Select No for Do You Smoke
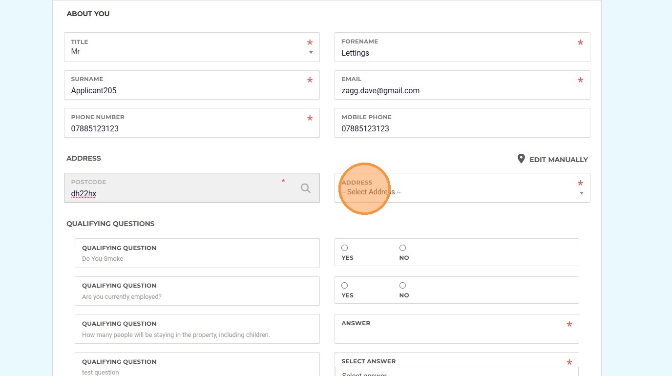 tap(402, 248)
